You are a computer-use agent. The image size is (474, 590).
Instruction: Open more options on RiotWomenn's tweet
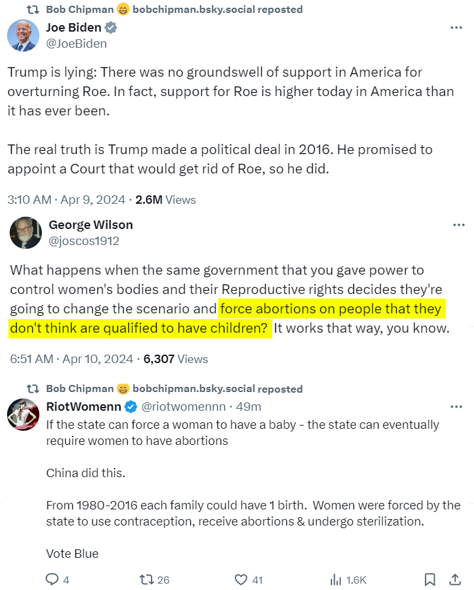pos(456,407)
